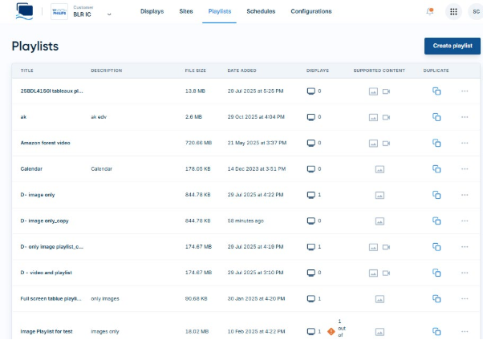Click the warning icon on Image Playlist for test
This screenshot has width=483, height=340.
pos(331,332)
